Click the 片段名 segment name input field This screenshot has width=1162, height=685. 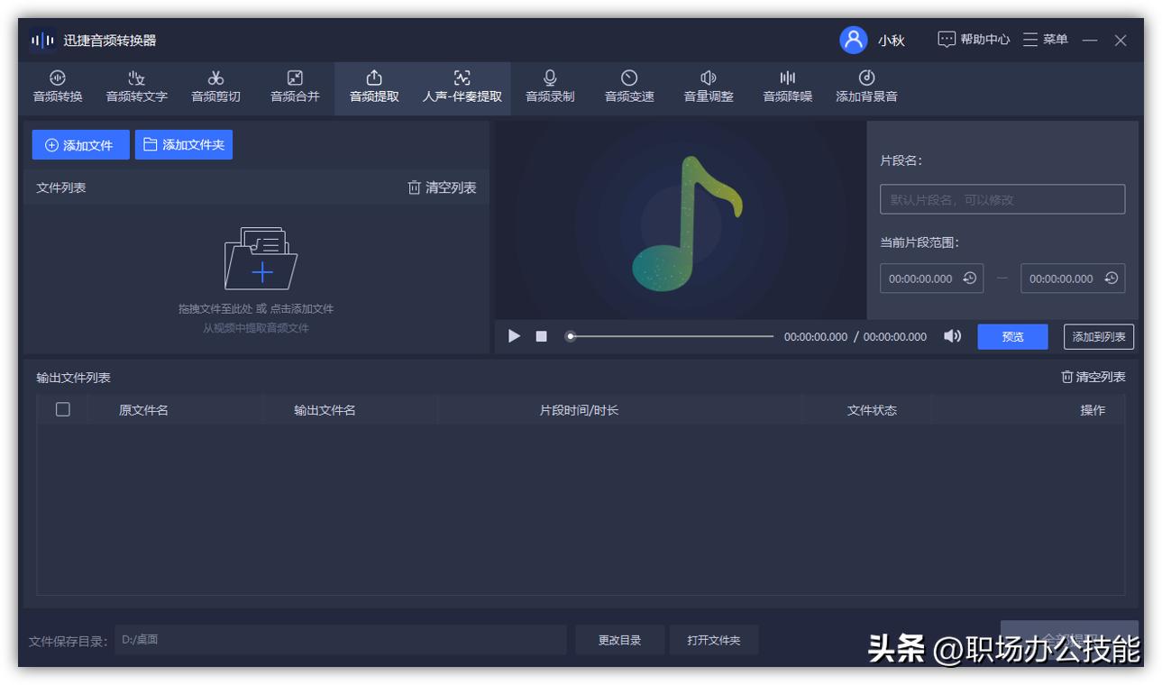(1002, 199)
